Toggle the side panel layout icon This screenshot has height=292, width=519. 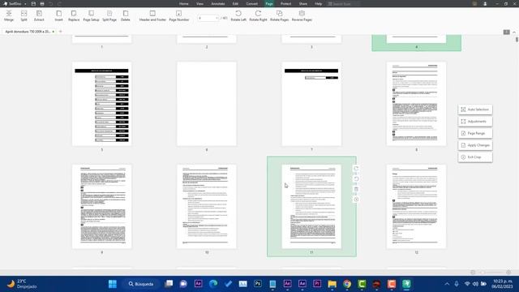click(506, 32)
